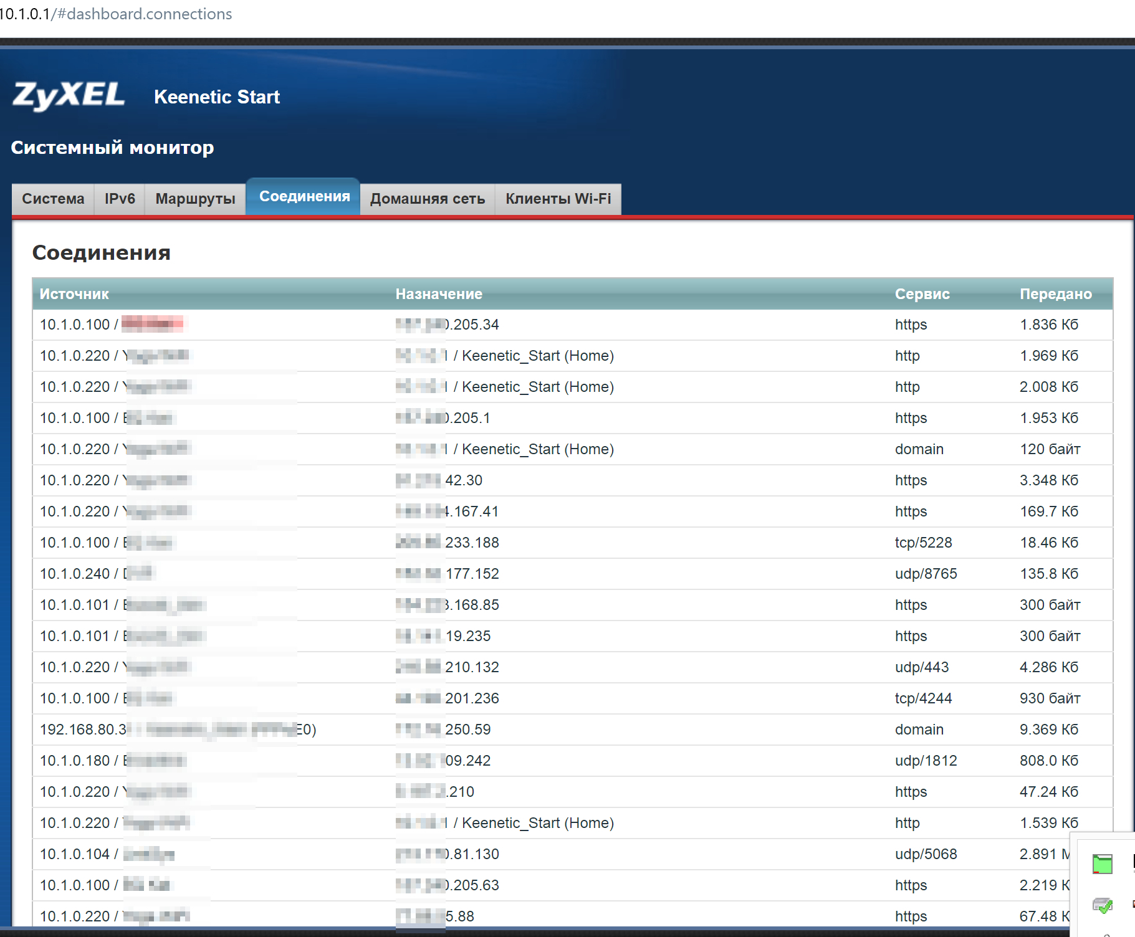Viewport: 1135px width, 937px height.
Task: Click the 18.46 Кб transferred value
Action: coord(1049,543)
